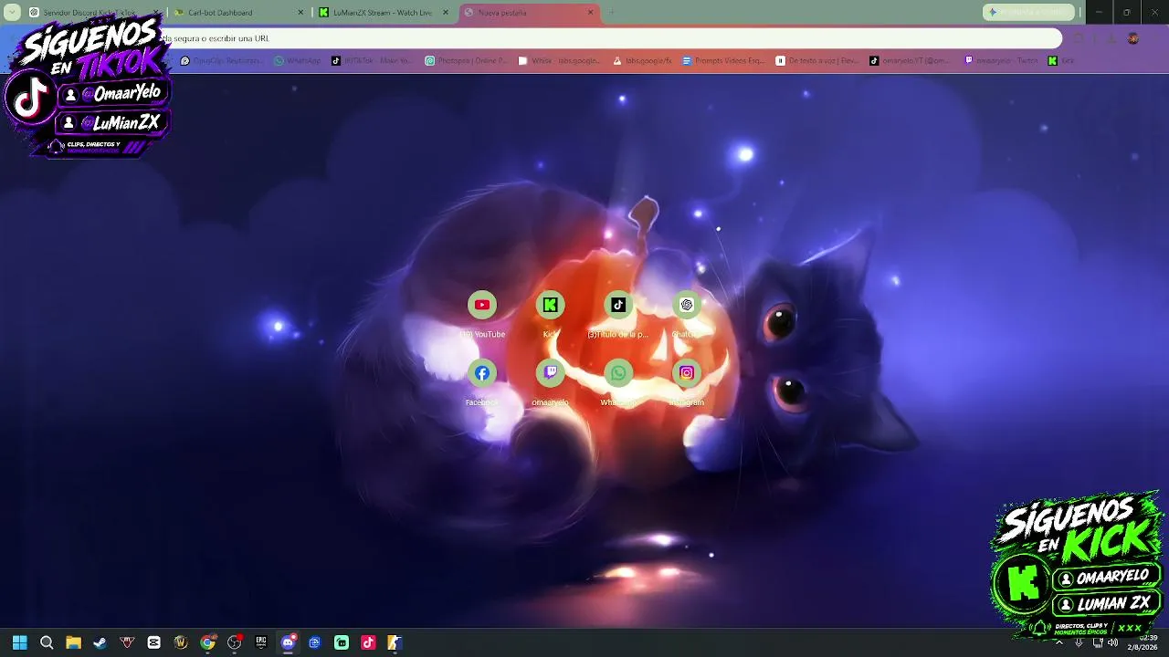Open the Whisk labs.google bookmark
Screen dimensions: 1169x657
(x=559, y=61)
